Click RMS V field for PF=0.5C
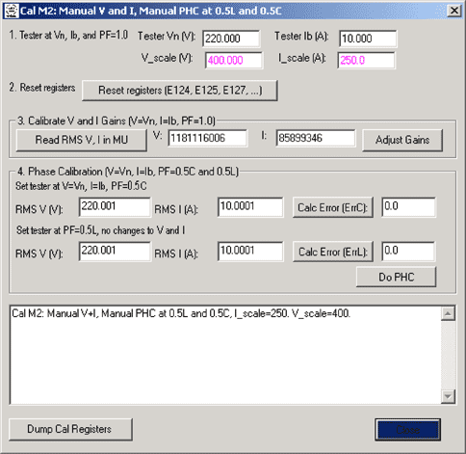 tap(115, 207)
